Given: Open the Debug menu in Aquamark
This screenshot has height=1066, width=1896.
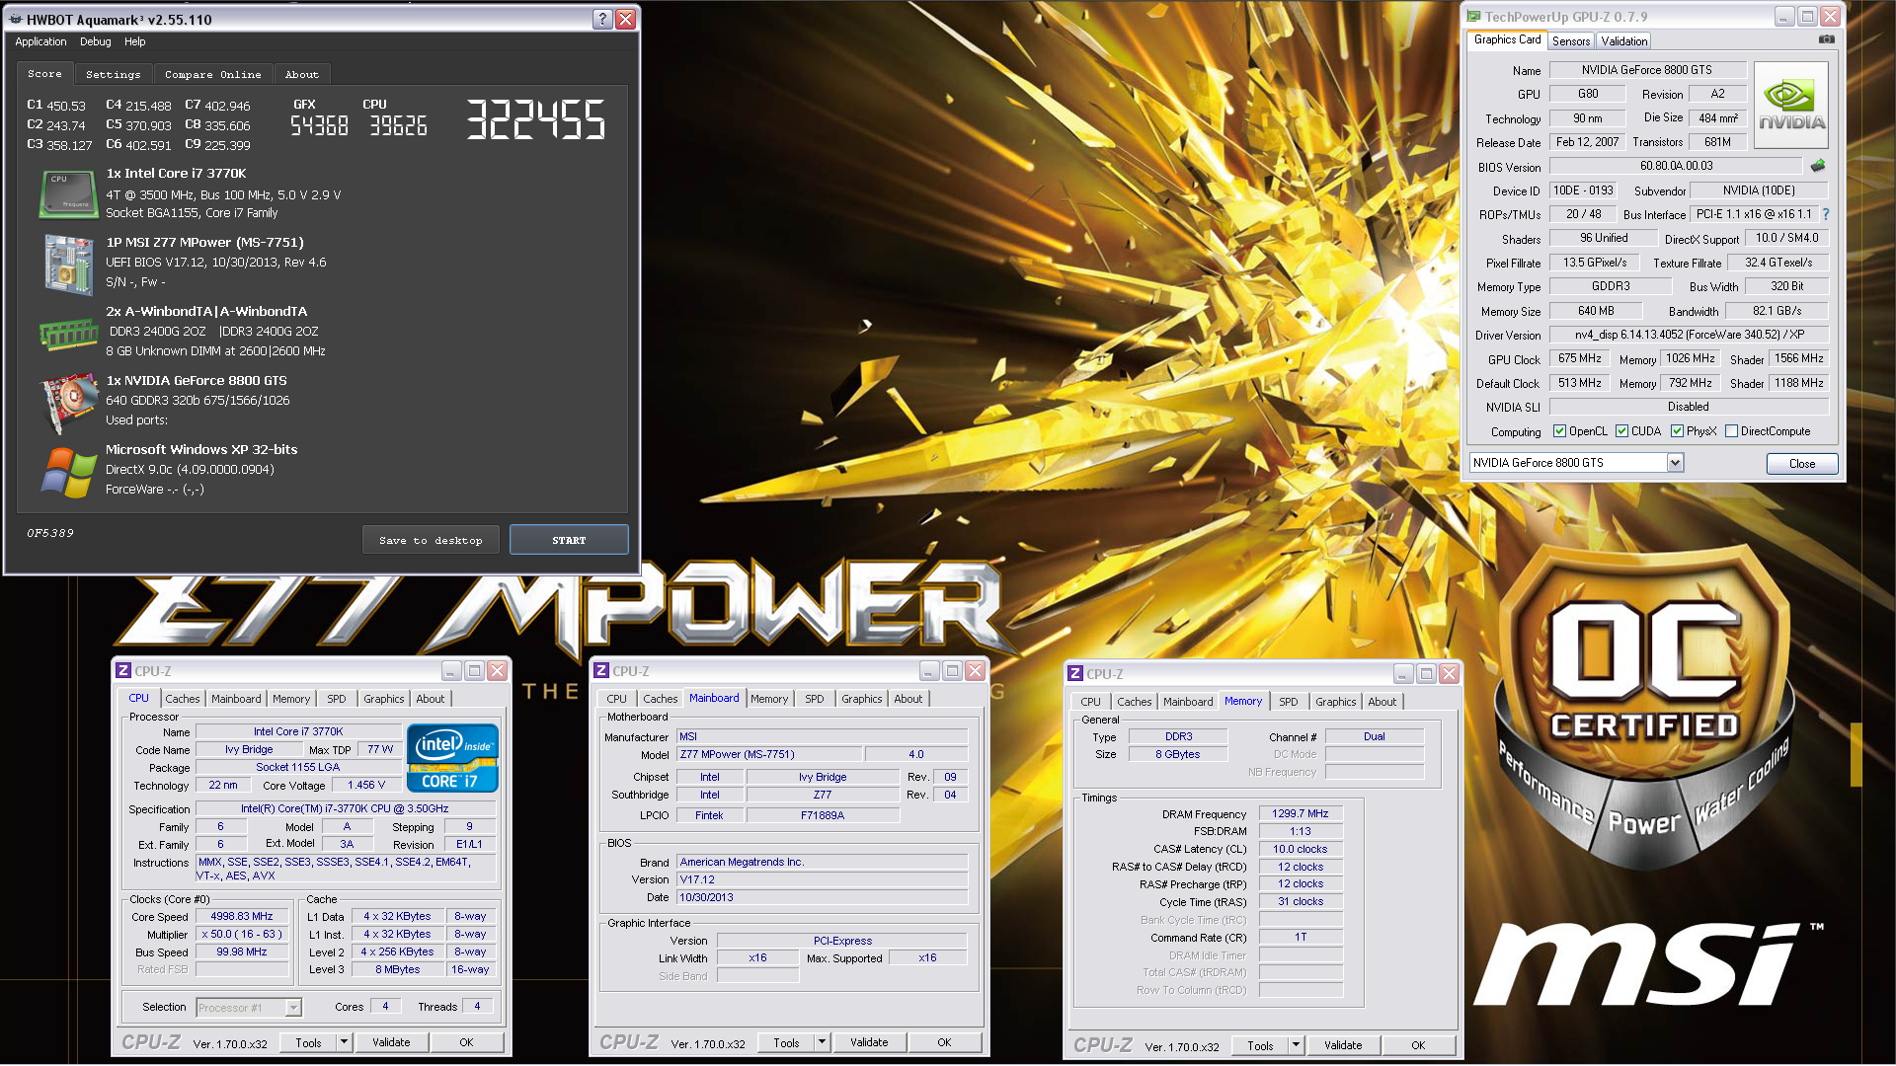Looking at the screenshot, I should pos(95,41).
